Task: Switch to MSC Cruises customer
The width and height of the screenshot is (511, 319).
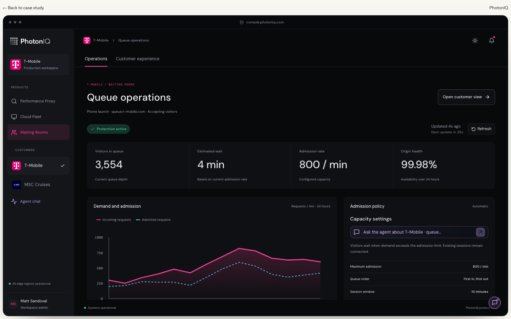Action: pyautogui.click(x=38, y=185)
